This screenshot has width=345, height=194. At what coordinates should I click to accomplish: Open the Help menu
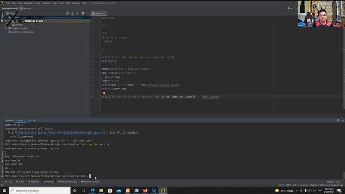point(84,3)
